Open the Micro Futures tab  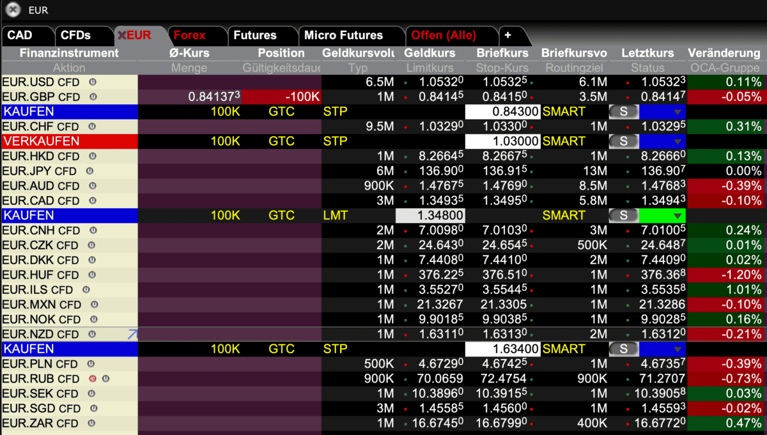coord(343,35)
